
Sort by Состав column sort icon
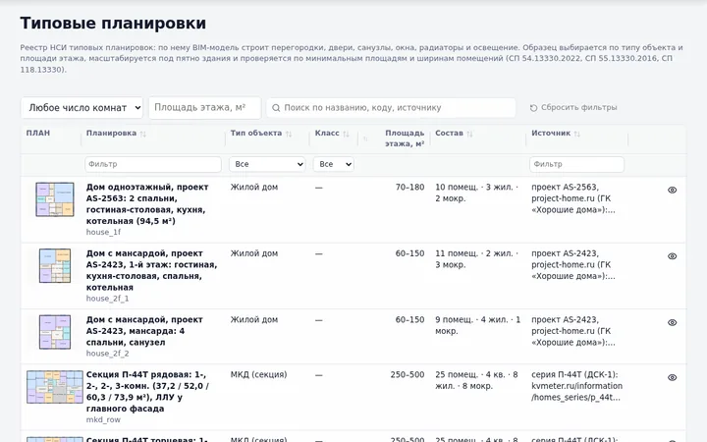pyautogui.click(x=469, y=134)
